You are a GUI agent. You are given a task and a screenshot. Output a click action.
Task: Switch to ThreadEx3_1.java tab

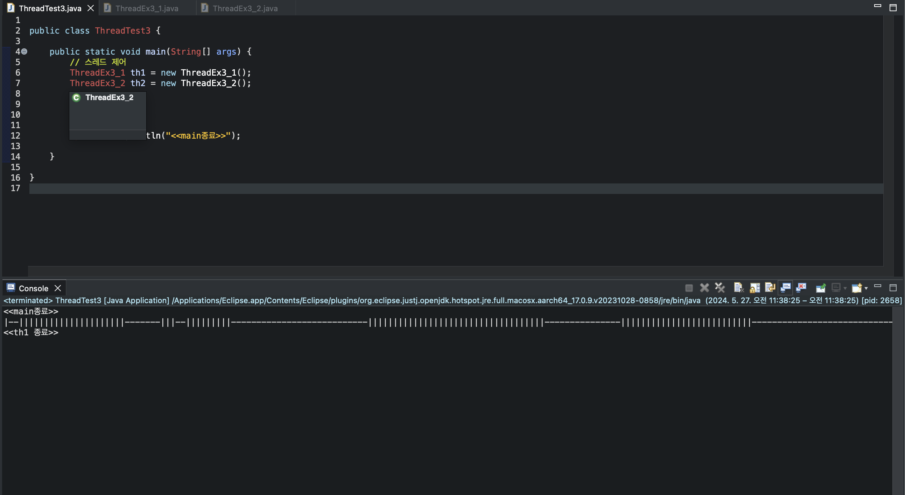147,8
